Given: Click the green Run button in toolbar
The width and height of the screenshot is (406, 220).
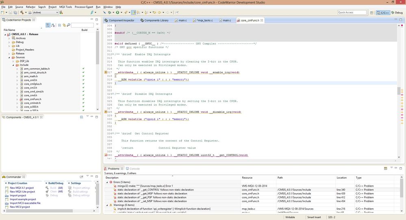Looking at the screenshot, I should 117,13.
